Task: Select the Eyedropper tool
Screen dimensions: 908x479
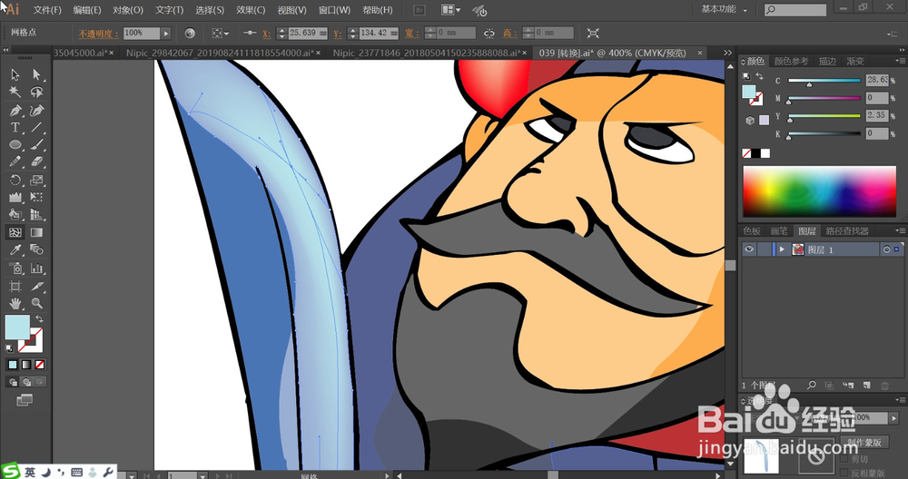Action: [15, 249]
